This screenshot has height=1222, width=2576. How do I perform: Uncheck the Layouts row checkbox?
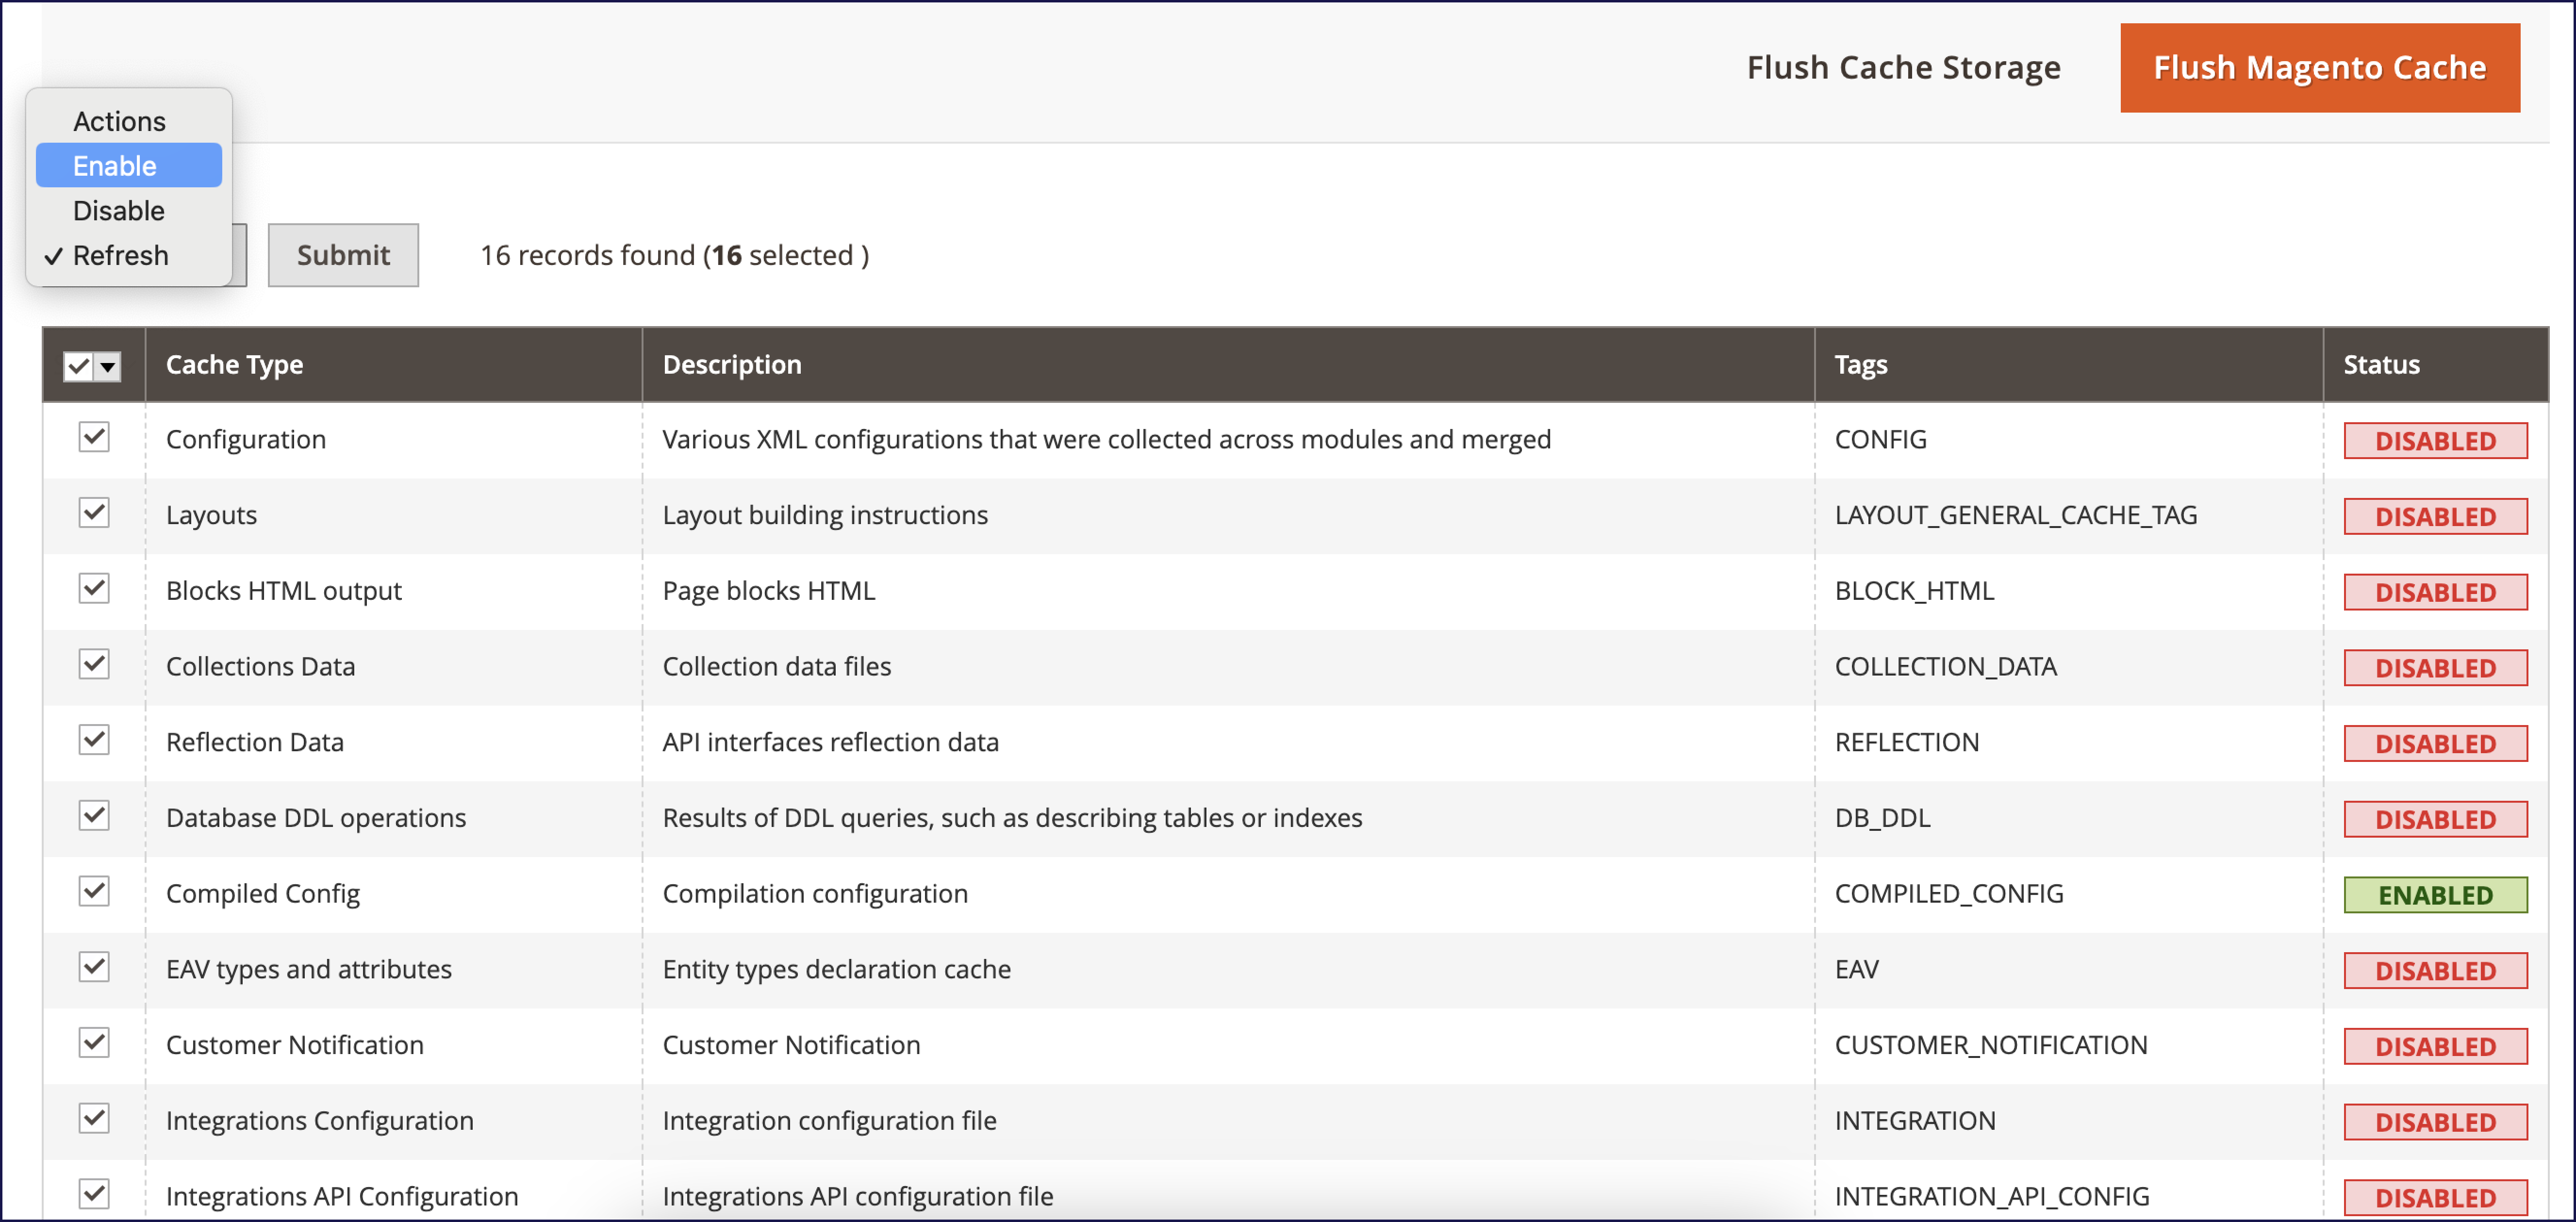coord(94,514)
